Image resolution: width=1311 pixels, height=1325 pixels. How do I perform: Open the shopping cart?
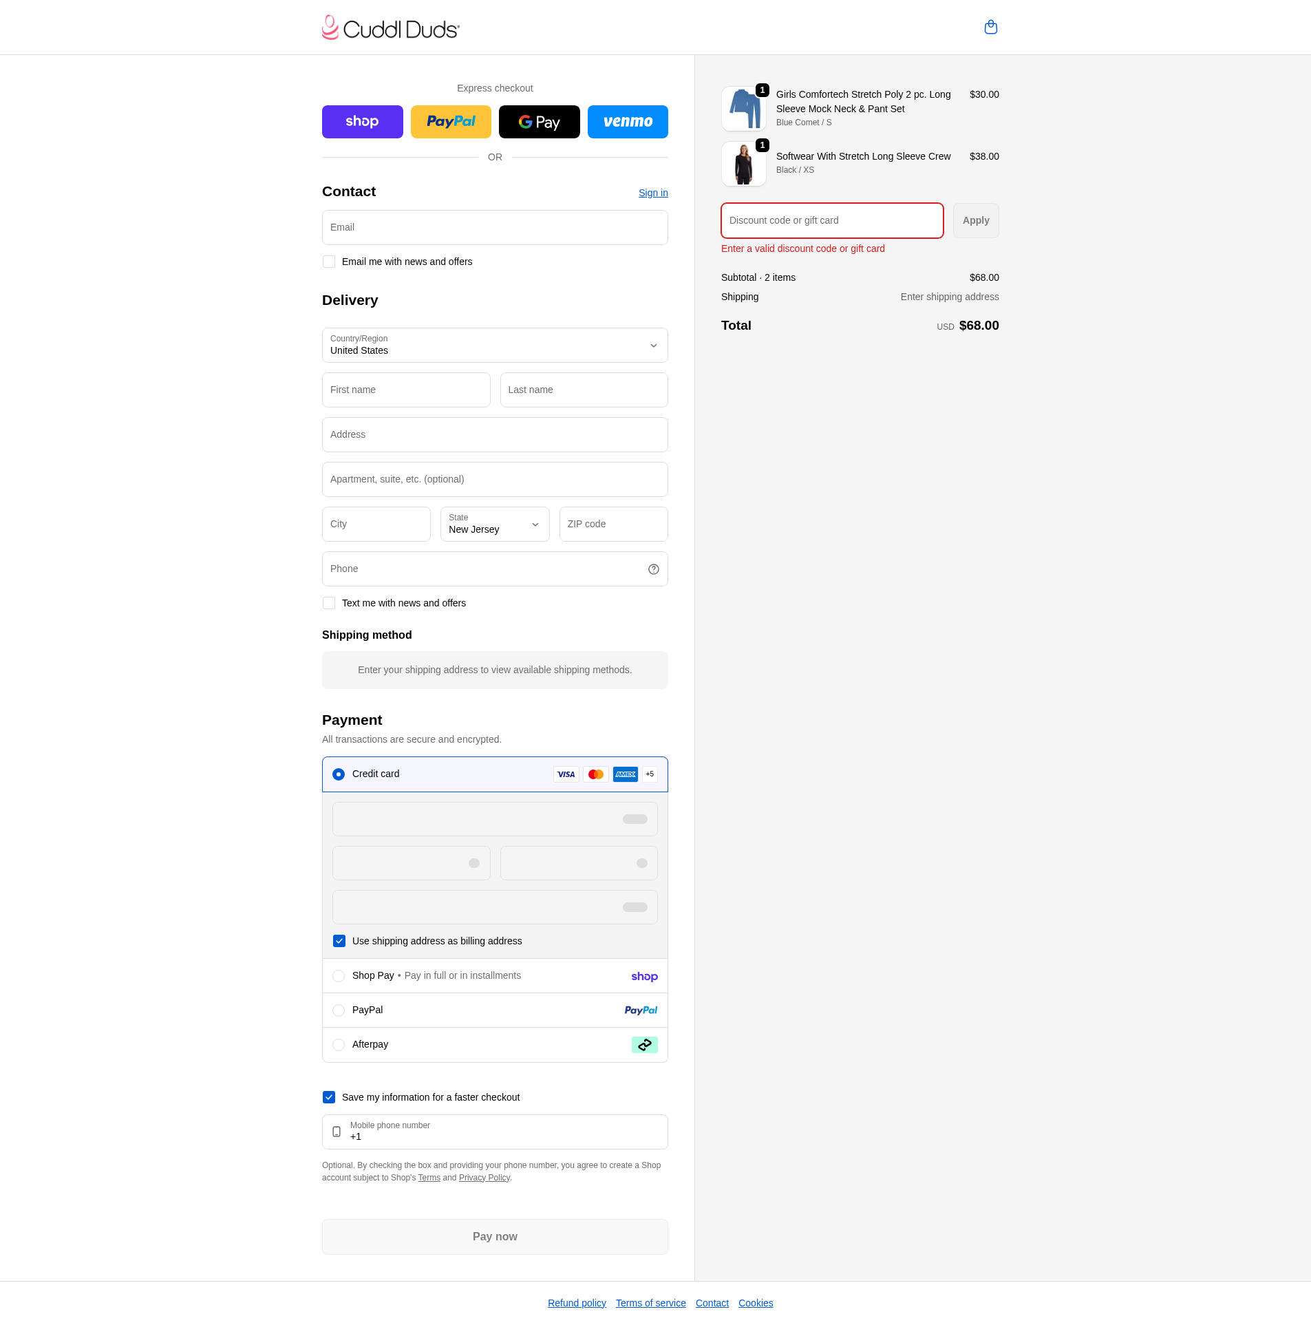point(990,27)
